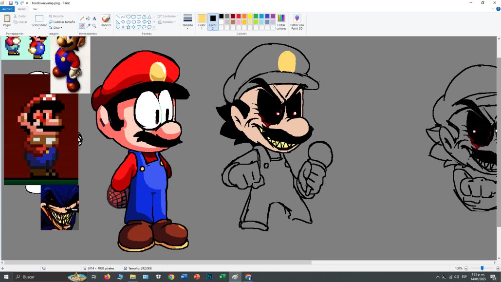Click the taskbar clock showing 1:35 p. m.

point(478,277)
